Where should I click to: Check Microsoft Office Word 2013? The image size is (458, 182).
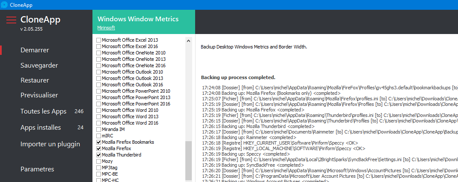[x=99, y=117]
